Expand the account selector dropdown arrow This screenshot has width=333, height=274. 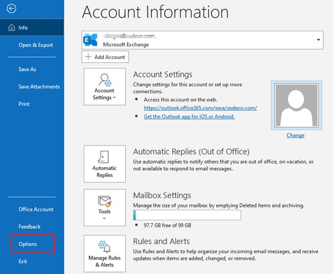[x=319, y=40]
